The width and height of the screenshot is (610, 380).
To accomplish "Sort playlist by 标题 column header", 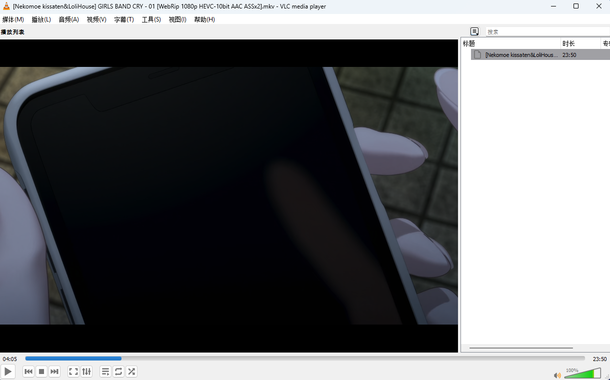I will [510, 43].
